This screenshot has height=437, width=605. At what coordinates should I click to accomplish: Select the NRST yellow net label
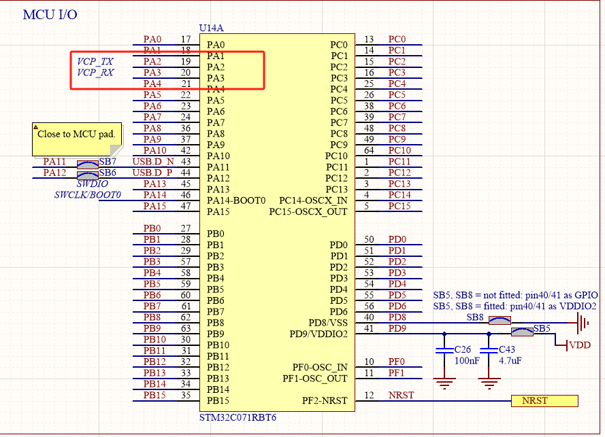pyautogui.click(x=544, y=401)
